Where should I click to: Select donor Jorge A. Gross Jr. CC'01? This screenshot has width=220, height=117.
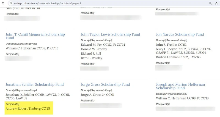[x=98, y=95]
